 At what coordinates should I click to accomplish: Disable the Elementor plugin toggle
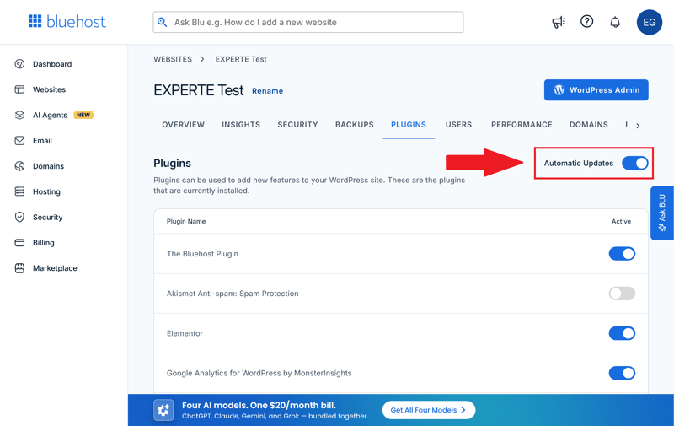[x=622, y=333]
